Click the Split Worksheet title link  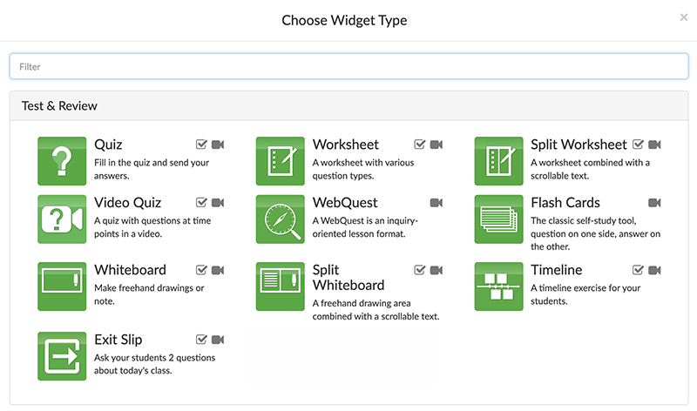[579, 145]
